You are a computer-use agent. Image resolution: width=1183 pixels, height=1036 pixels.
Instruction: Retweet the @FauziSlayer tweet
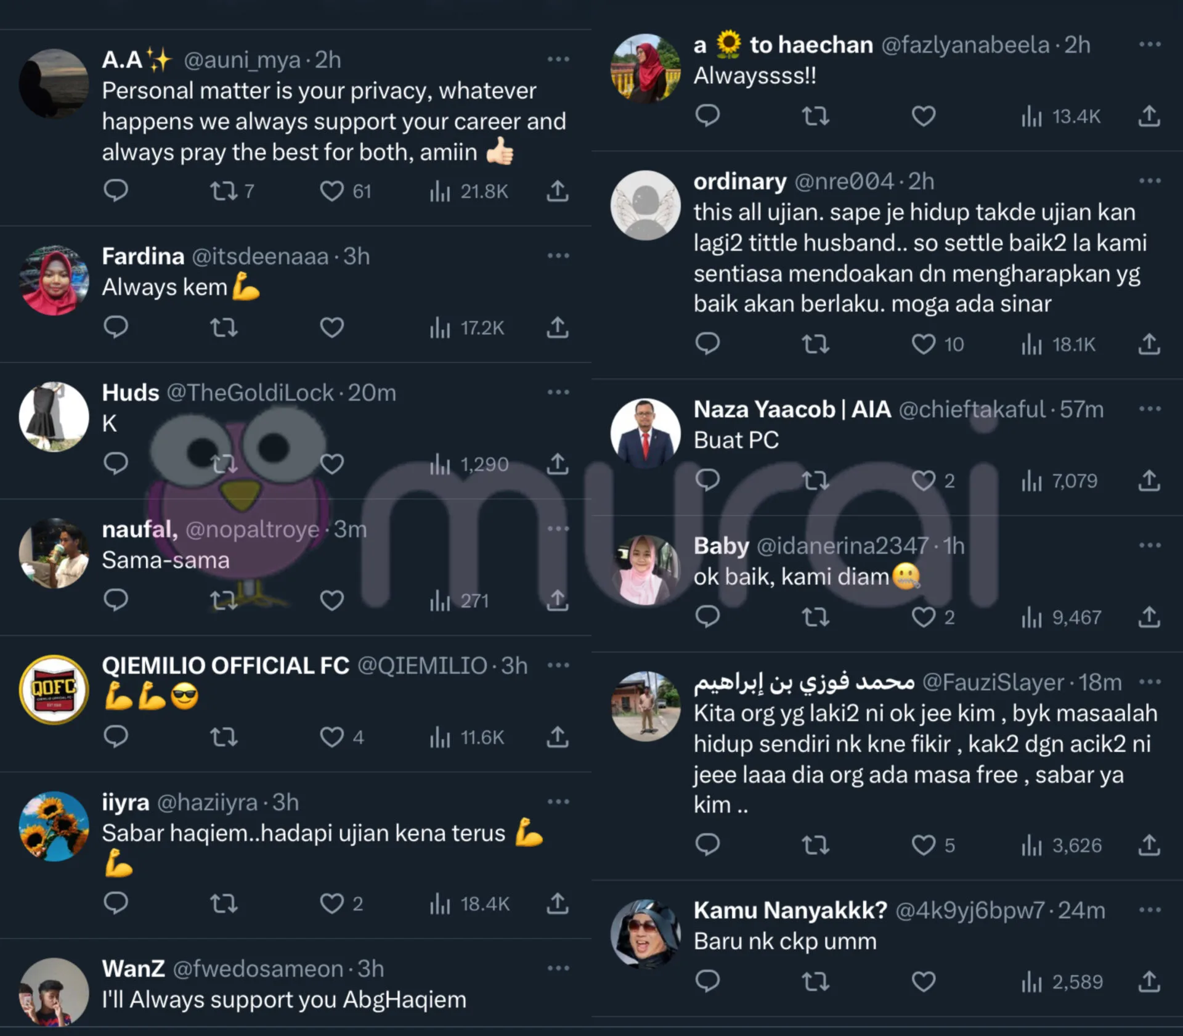(x=816, y=845)
